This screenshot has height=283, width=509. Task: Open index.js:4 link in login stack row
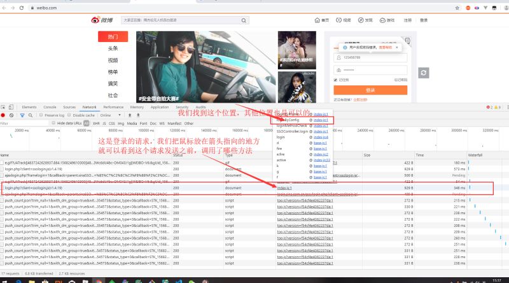[x=321, y=137]
